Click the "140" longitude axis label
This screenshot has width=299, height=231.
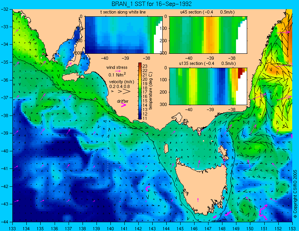pos(110,229)
